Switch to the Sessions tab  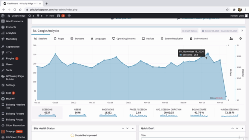pos(41,38)
